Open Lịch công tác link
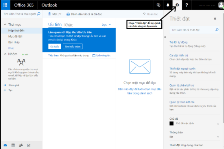 [x=103, y=55]
